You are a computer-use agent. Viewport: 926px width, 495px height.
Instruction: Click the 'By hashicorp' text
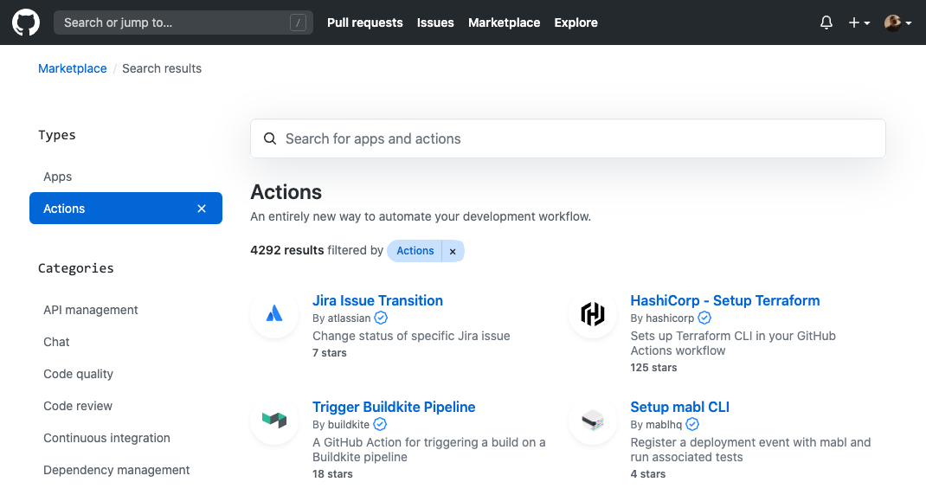point(662,318)
